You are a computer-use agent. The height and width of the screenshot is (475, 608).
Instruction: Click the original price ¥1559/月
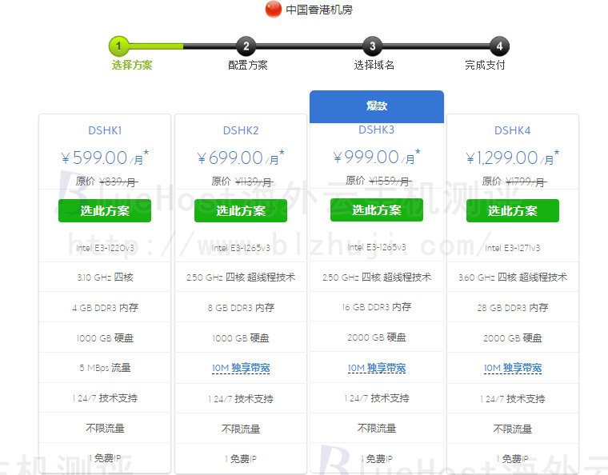coord(390,181)
